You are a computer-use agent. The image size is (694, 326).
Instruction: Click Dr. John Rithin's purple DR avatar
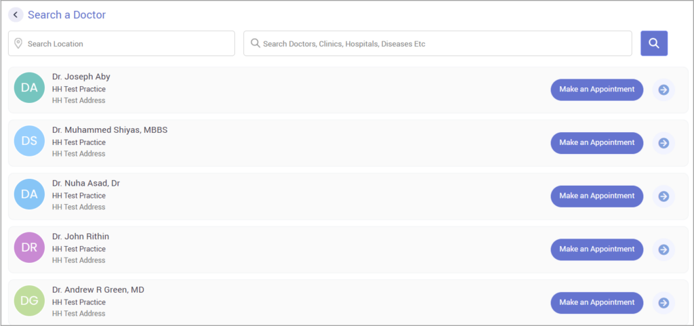click(x=29, y=247)
